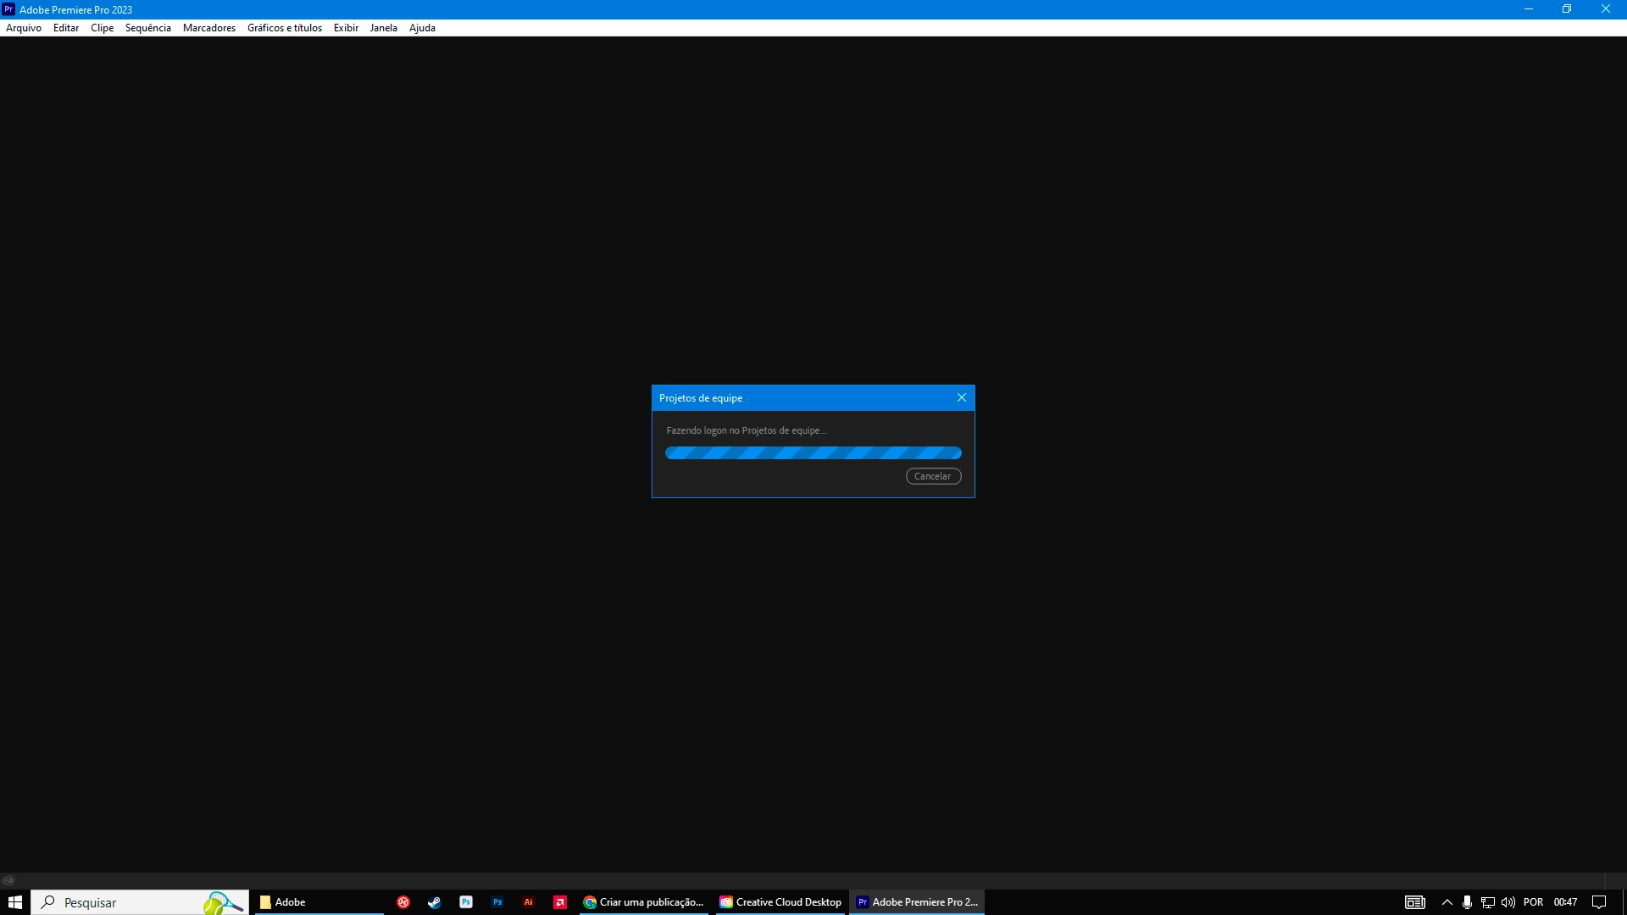
Task: Open the Sequência menu
Action: (x=147, y=28)
